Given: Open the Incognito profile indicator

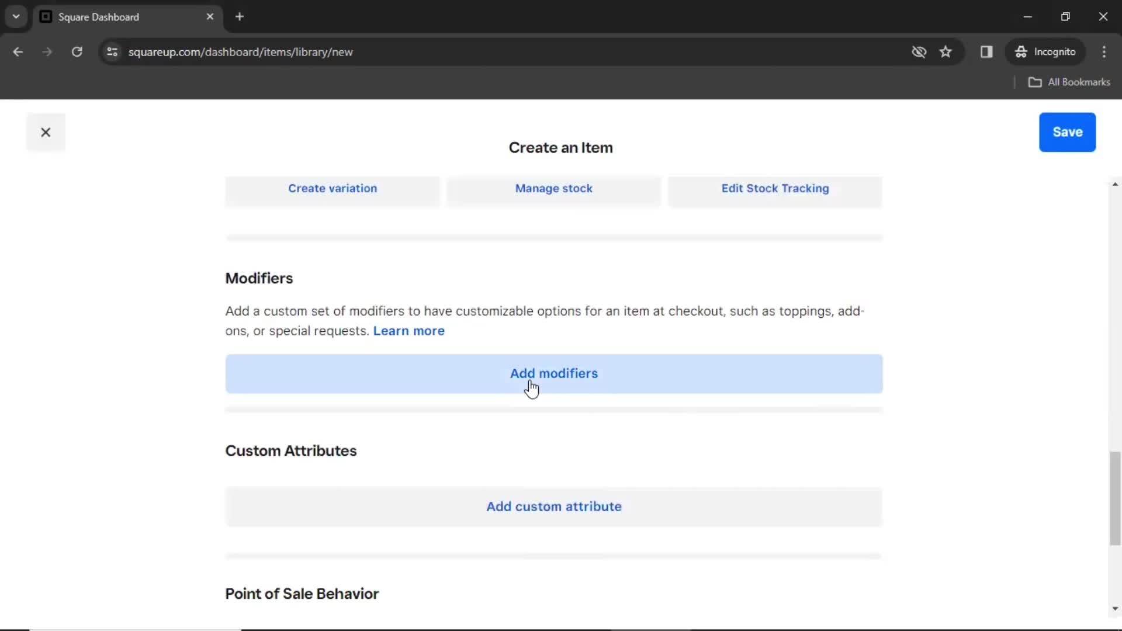Looking at the screenshot, I should 1045,52.
